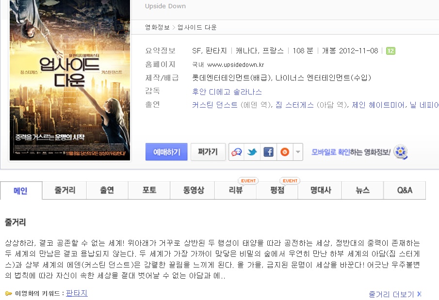Viewport: 439px width, 300px height.
Task: Open actor 짐 스터게스 link
Action: pyautogui.click(x=294, y=105)
